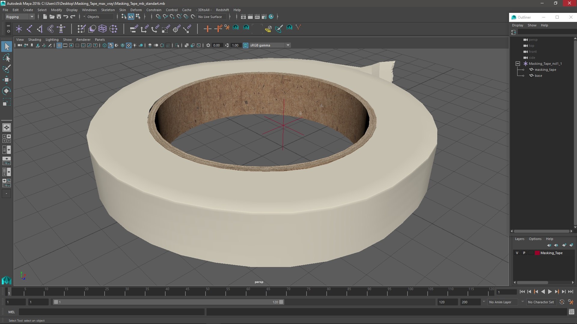Toggle Masking_Tape layer playback P box
The width and height of the screenshot is (577, 324).
click(524, 253)
